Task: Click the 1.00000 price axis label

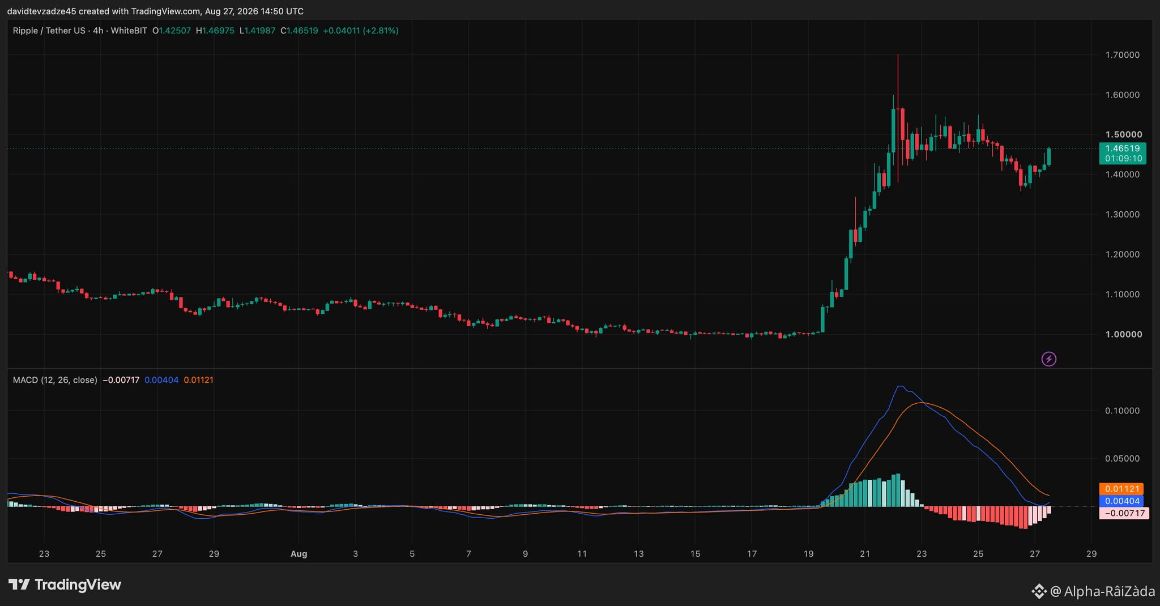Action: 1124,334
